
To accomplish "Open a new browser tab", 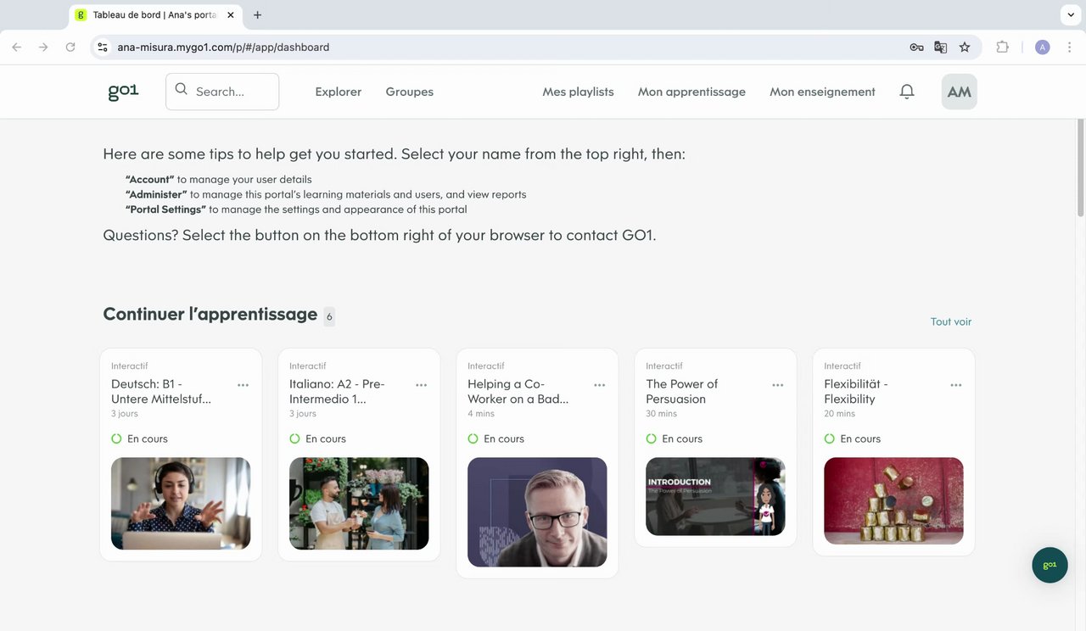I will [258, 15].
